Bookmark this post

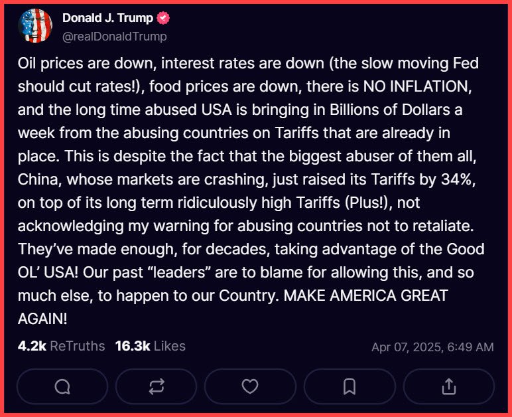coord(350,386)
